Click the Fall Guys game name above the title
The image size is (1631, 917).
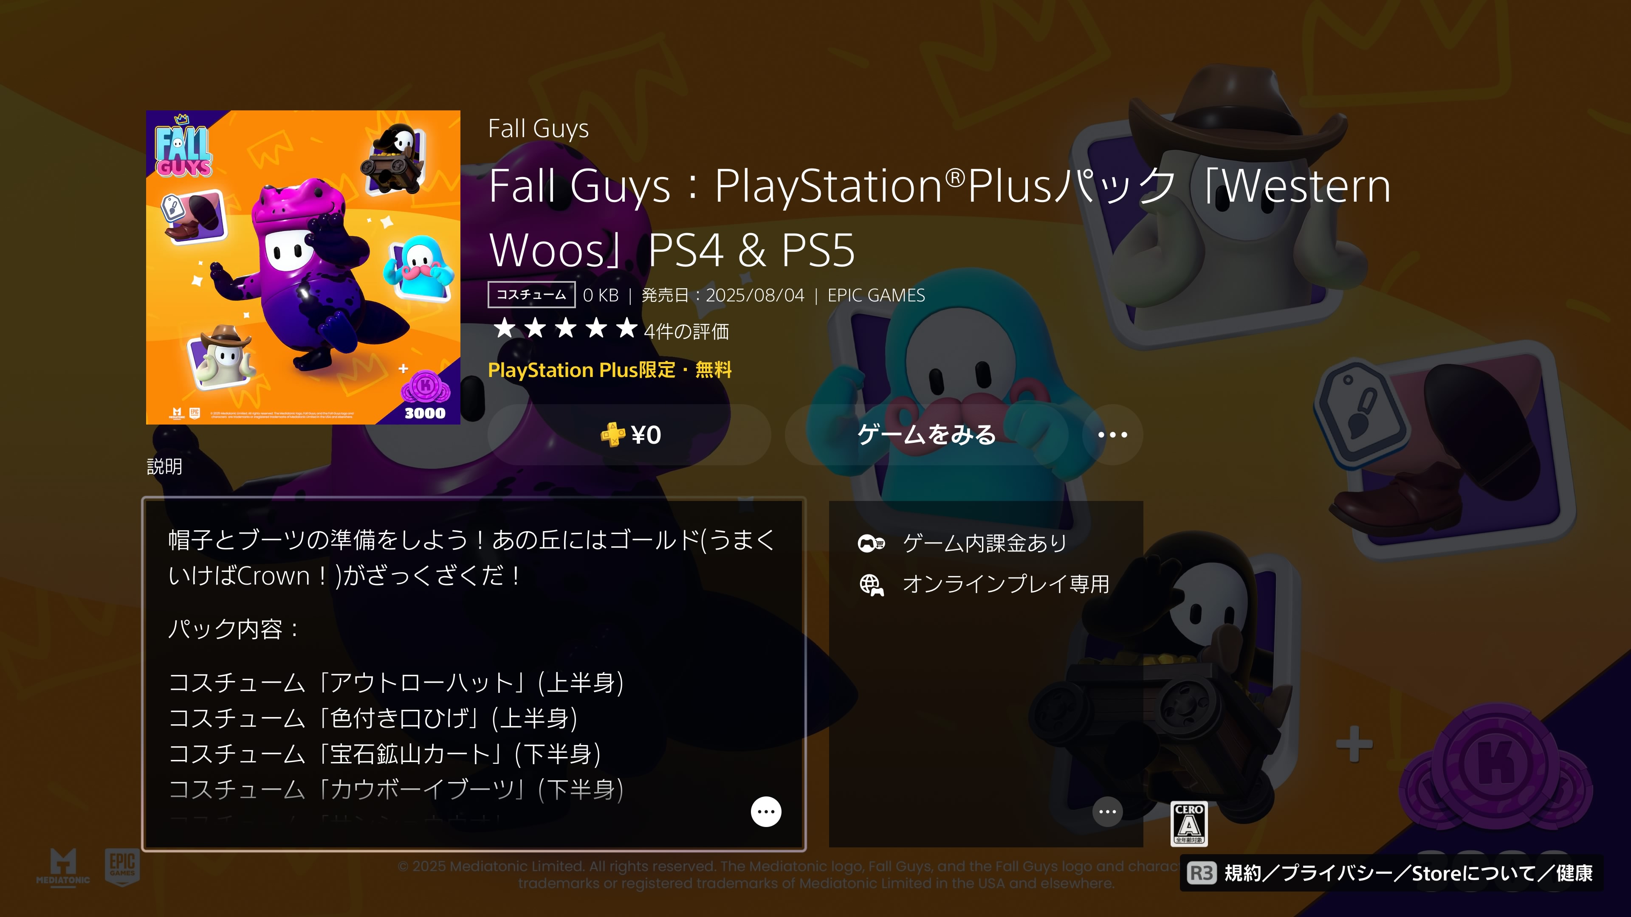(x=538, y=129)
